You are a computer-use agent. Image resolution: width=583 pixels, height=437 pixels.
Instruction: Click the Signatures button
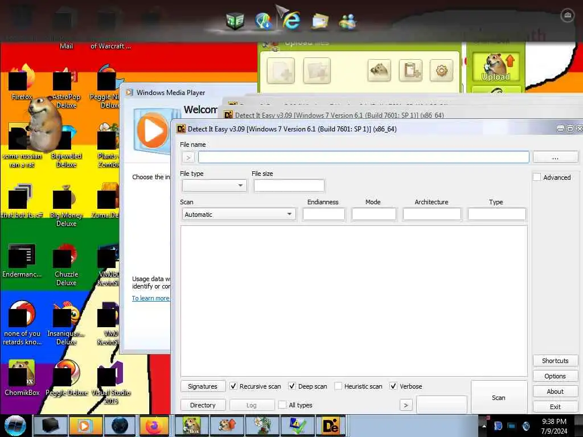pyautogui.click(x=203, y=386)
